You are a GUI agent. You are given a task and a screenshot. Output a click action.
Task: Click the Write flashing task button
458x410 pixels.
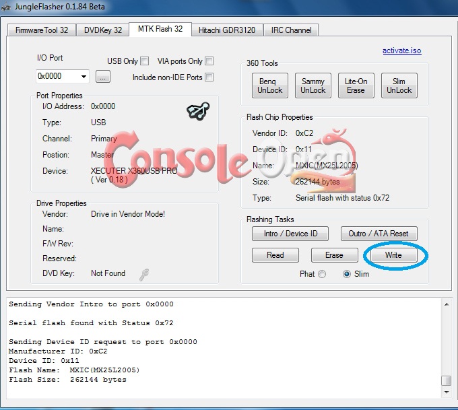(x=394, y=255)
